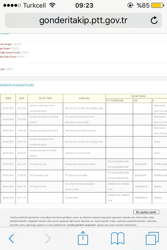Click the Yurtdışı İade Ücreti line
167x250 pixels.
pos(12,57)
